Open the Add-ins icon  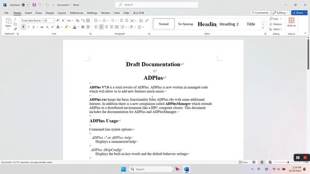292,20
